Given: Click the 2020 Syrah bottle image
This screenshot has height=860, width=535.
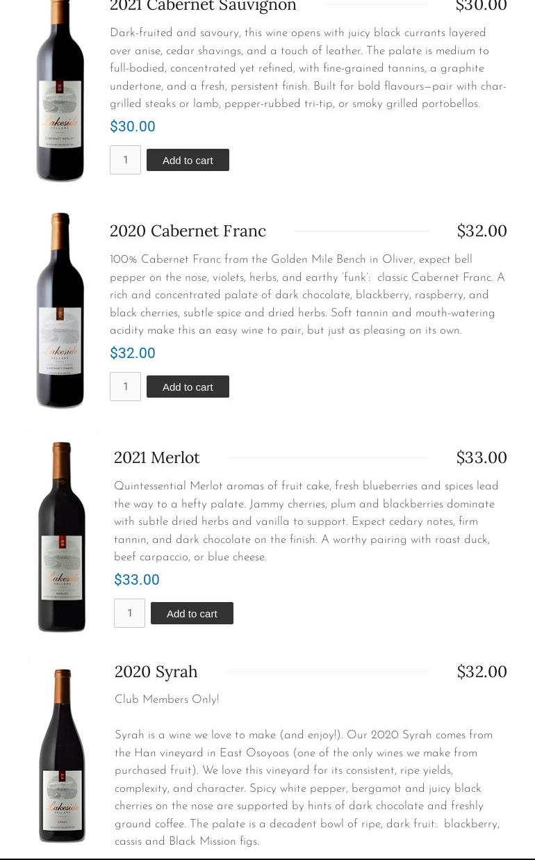Looking at the screenshot, I should [62, 755].
